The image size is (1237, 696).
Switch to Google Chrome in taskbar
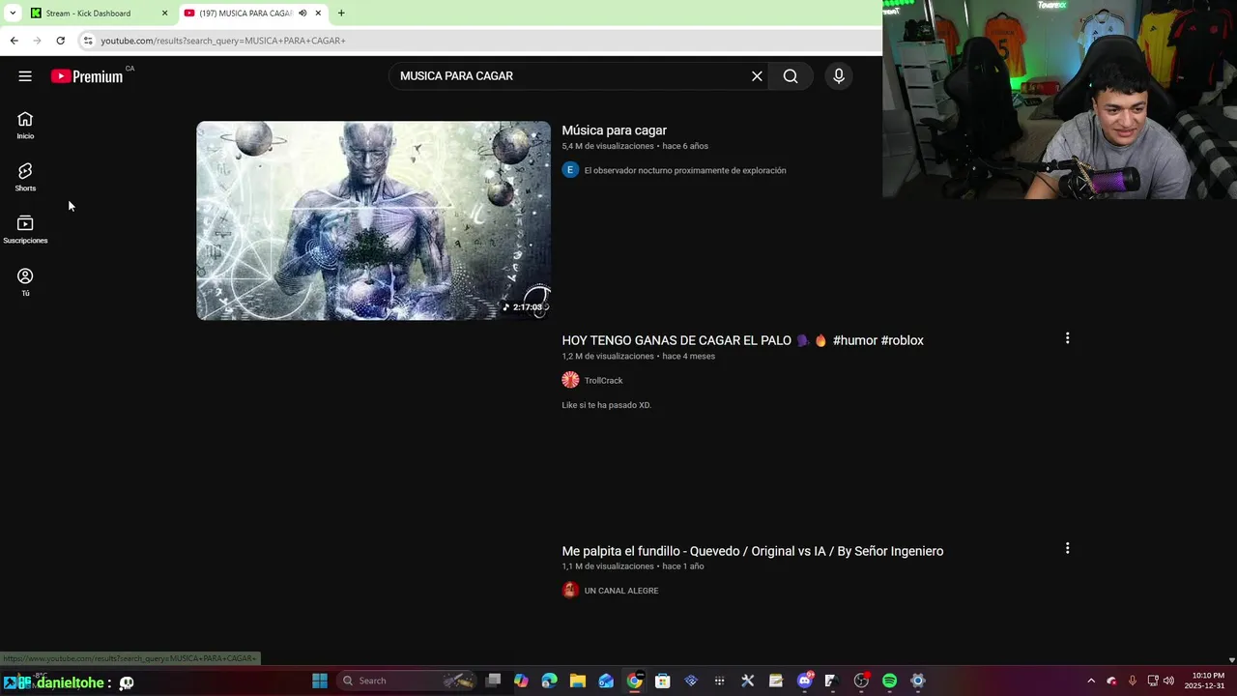tap(634, 681)
